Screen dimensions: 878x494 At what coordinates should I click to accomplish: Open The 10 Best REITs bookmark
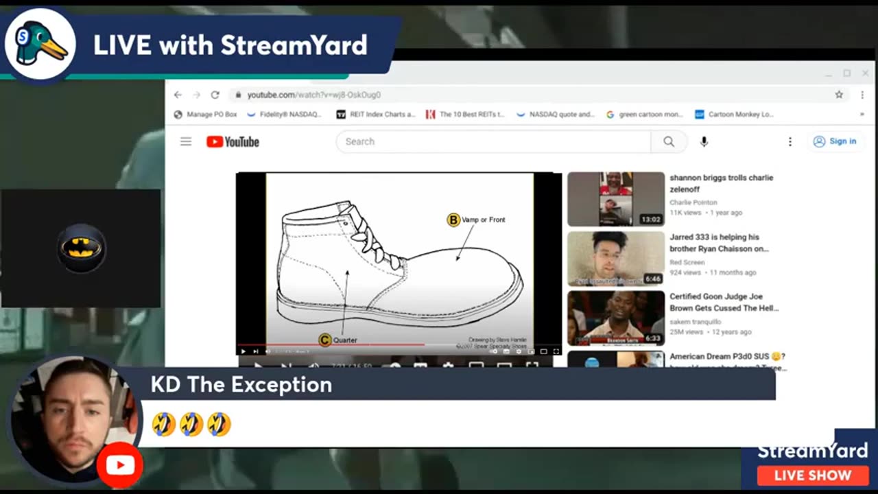click(x=465, y=115)
